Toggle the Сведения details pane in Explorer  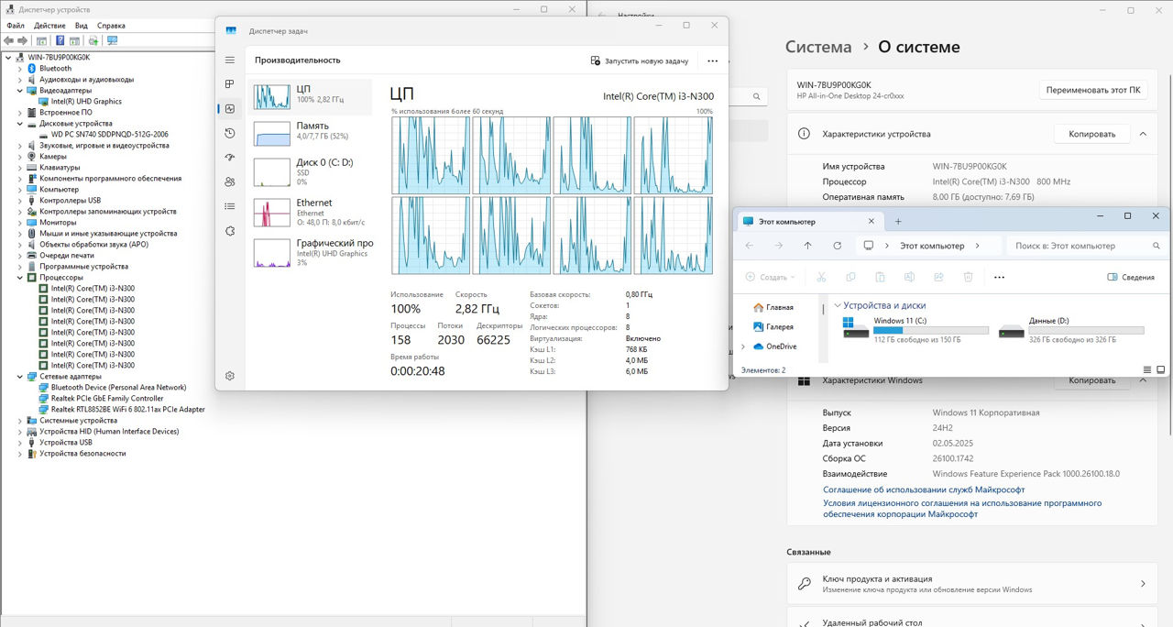[1131, 277]
